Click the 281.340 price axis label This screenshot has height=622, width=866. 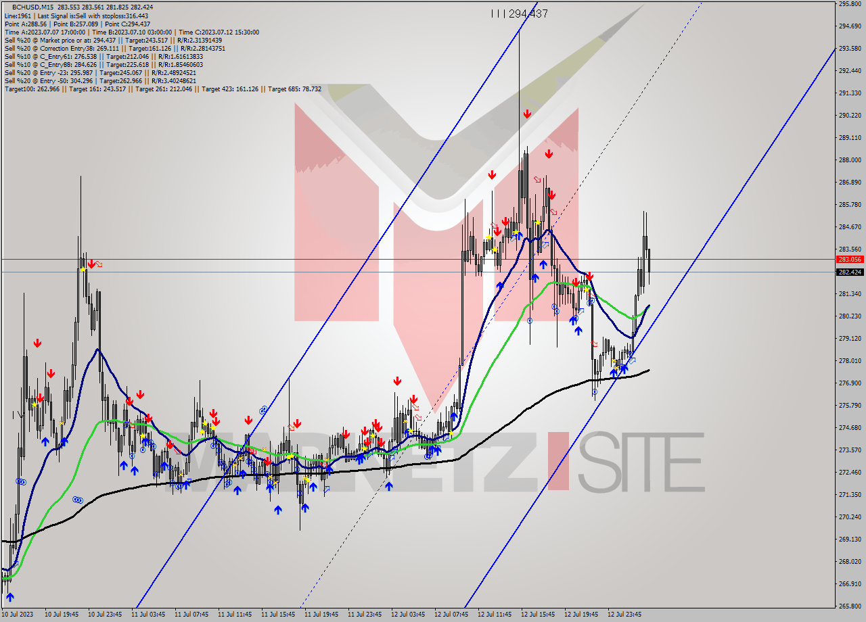pos(849,293)
